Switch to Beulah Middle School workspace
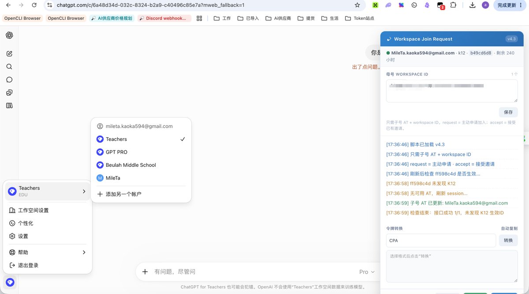 click(141, 165)
